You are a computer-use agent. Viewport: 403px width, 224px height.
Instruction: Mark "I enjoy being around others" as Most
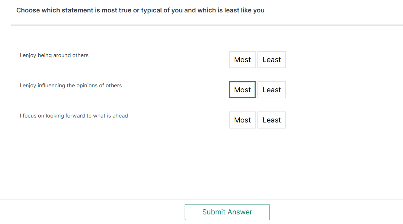click(x=242, y=60)
